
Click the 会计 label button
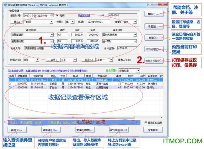53,60
